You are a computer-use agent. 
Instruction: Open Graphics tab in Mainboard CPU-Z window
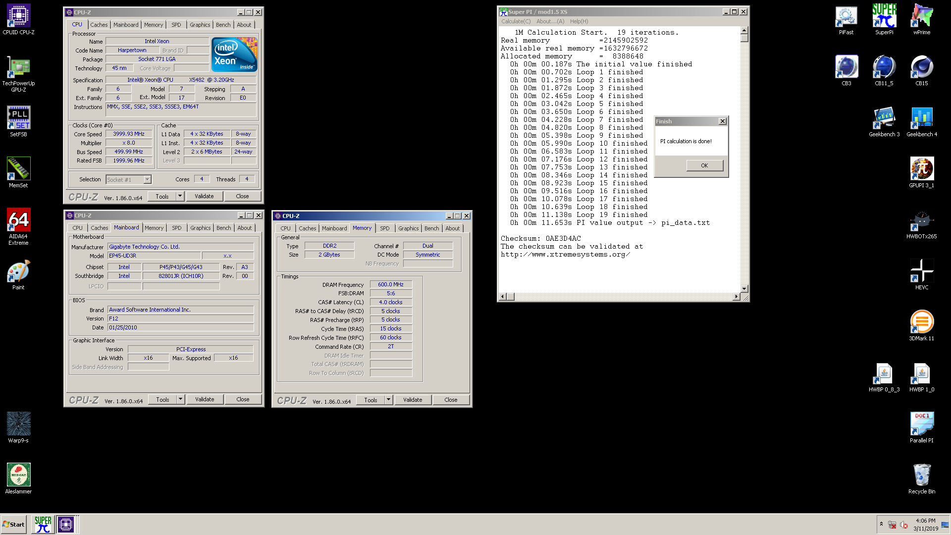(x=201, y=228)
